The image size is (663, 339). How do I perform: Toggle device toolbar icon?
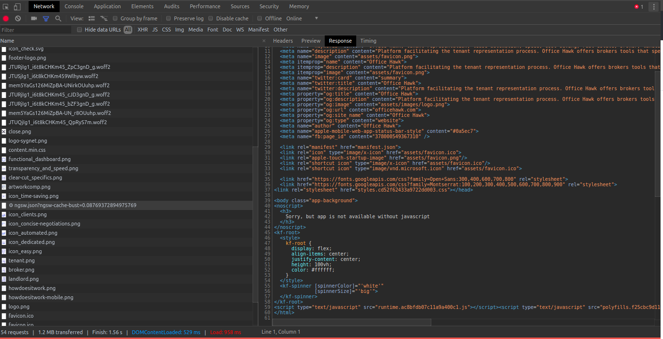click(x=17, y=6)
